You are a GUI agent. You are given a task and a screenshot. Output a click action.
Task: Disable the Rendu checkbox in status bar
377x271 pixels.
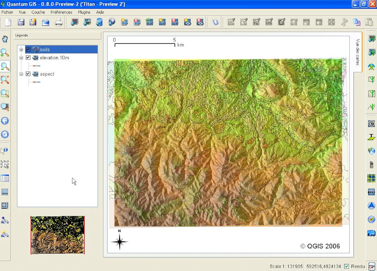click(347, 266)
